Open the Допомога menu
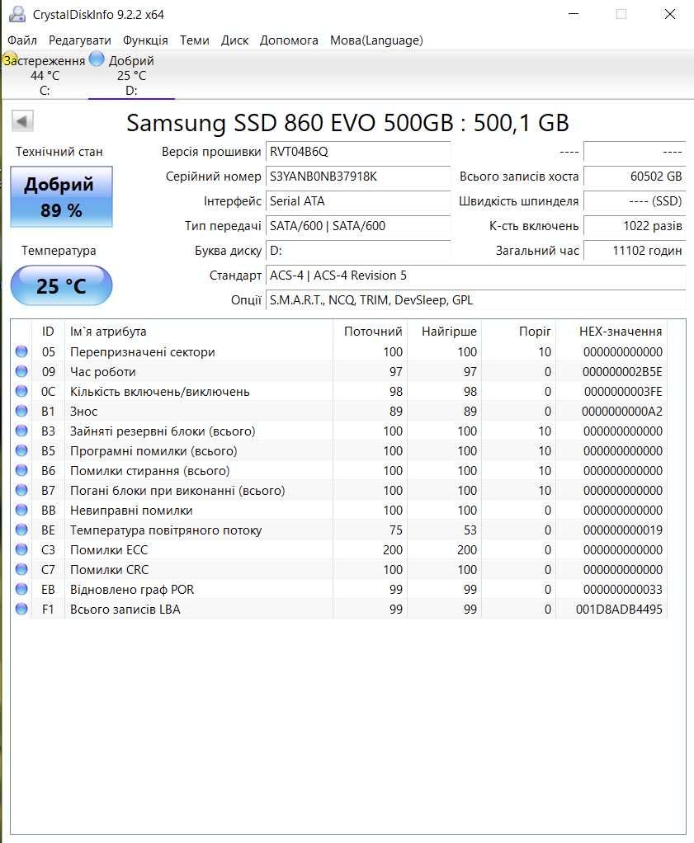Screen dimensions: 694x843 289,40
